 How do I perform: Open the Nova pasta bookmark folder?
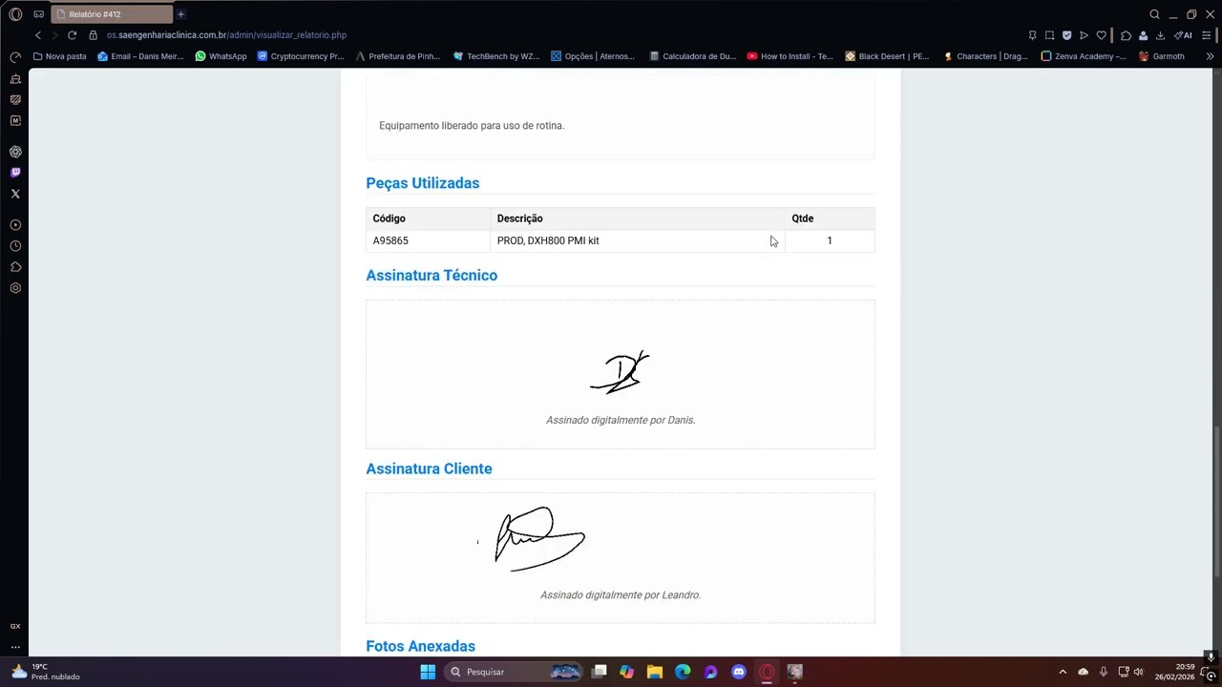pyautogui.click(x=59, y=56)
